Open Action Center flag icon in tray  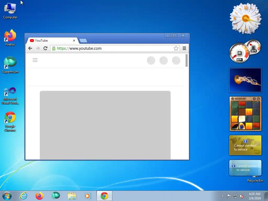tap(229, 196)
